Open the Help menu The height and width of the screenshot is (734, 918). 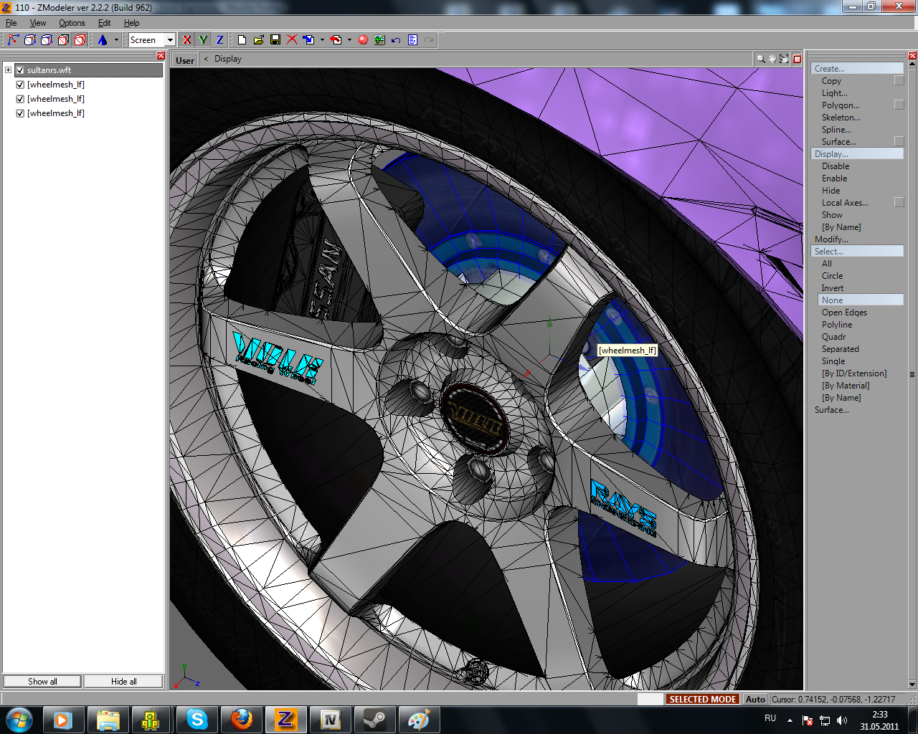[132, 23]
